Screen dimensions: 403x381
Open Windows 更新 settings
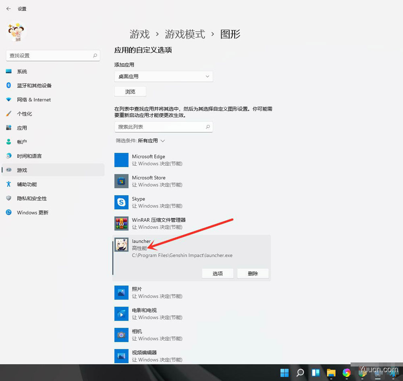pos(53,212)
